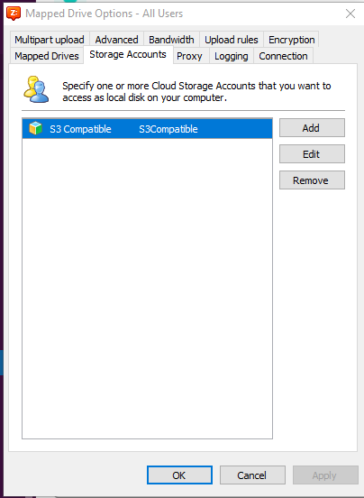Image resolution: width=364 pixels, height=498 pixels.
Task: Switch to the Mapped Drives tab
Action: pyautogui.click(x=47, y=56)
